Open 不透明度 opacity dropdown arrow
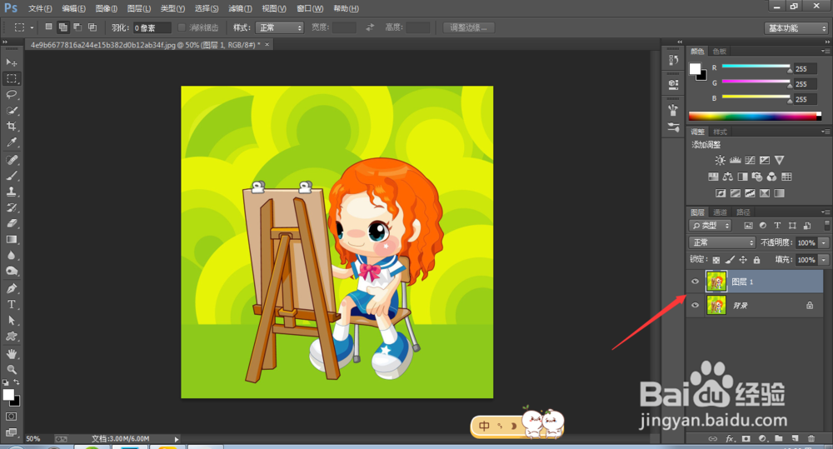The image size is (833, 449). pos(824,242)
